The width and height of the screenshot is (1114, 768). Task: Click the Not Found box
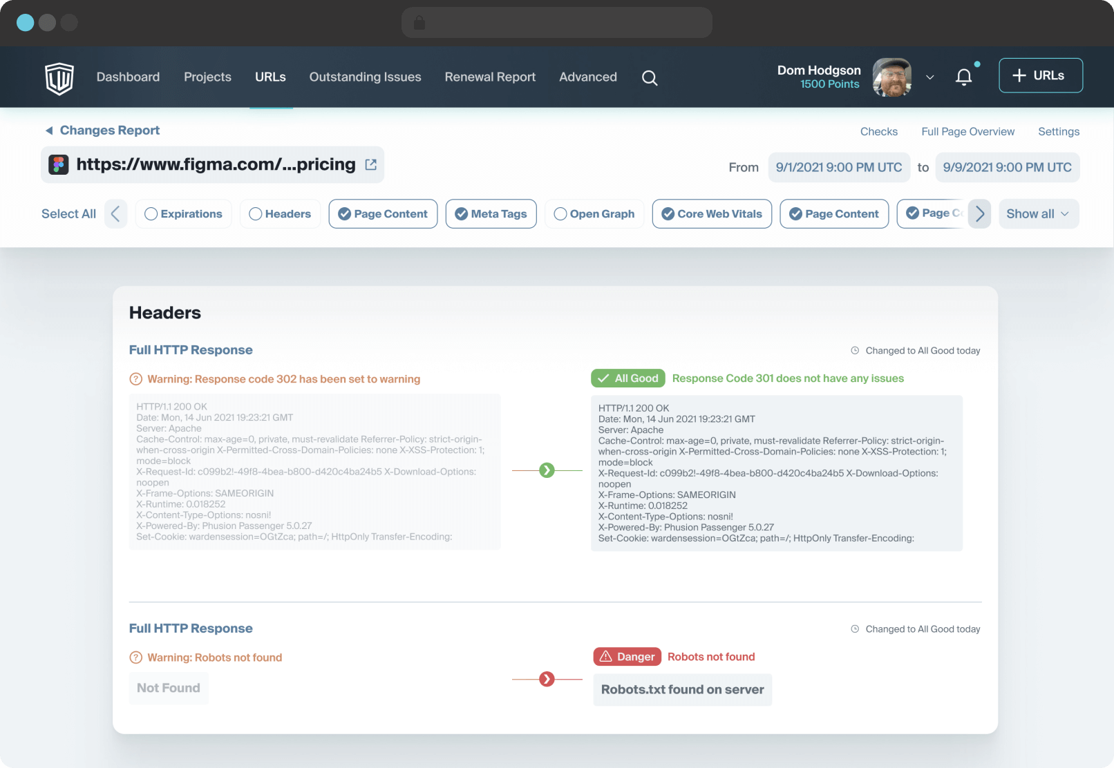coord(169,688)
